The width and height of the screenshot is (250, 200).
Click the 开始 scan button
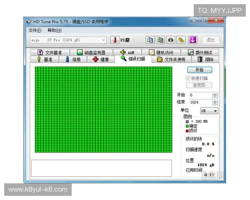200,70
